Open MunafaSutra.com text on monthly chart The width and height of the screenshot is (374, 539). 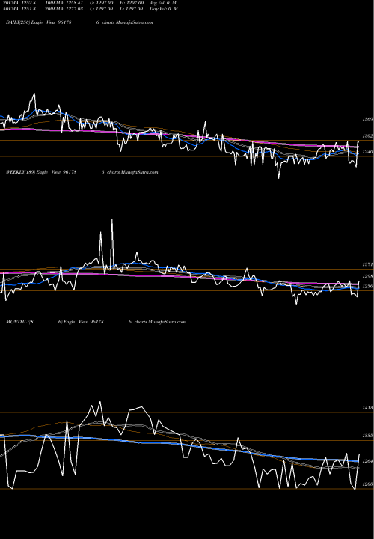click(x=167, y=322)
